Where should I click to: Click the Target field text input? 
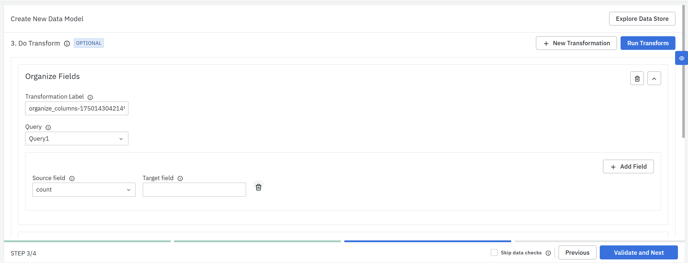click(194, 190)
